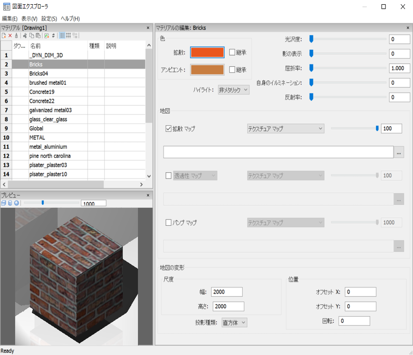Viewport: 413px width, 355px height.
Task: Click the 図面エクスプローラ title bar app icon
Action: (x=7, y=7)
